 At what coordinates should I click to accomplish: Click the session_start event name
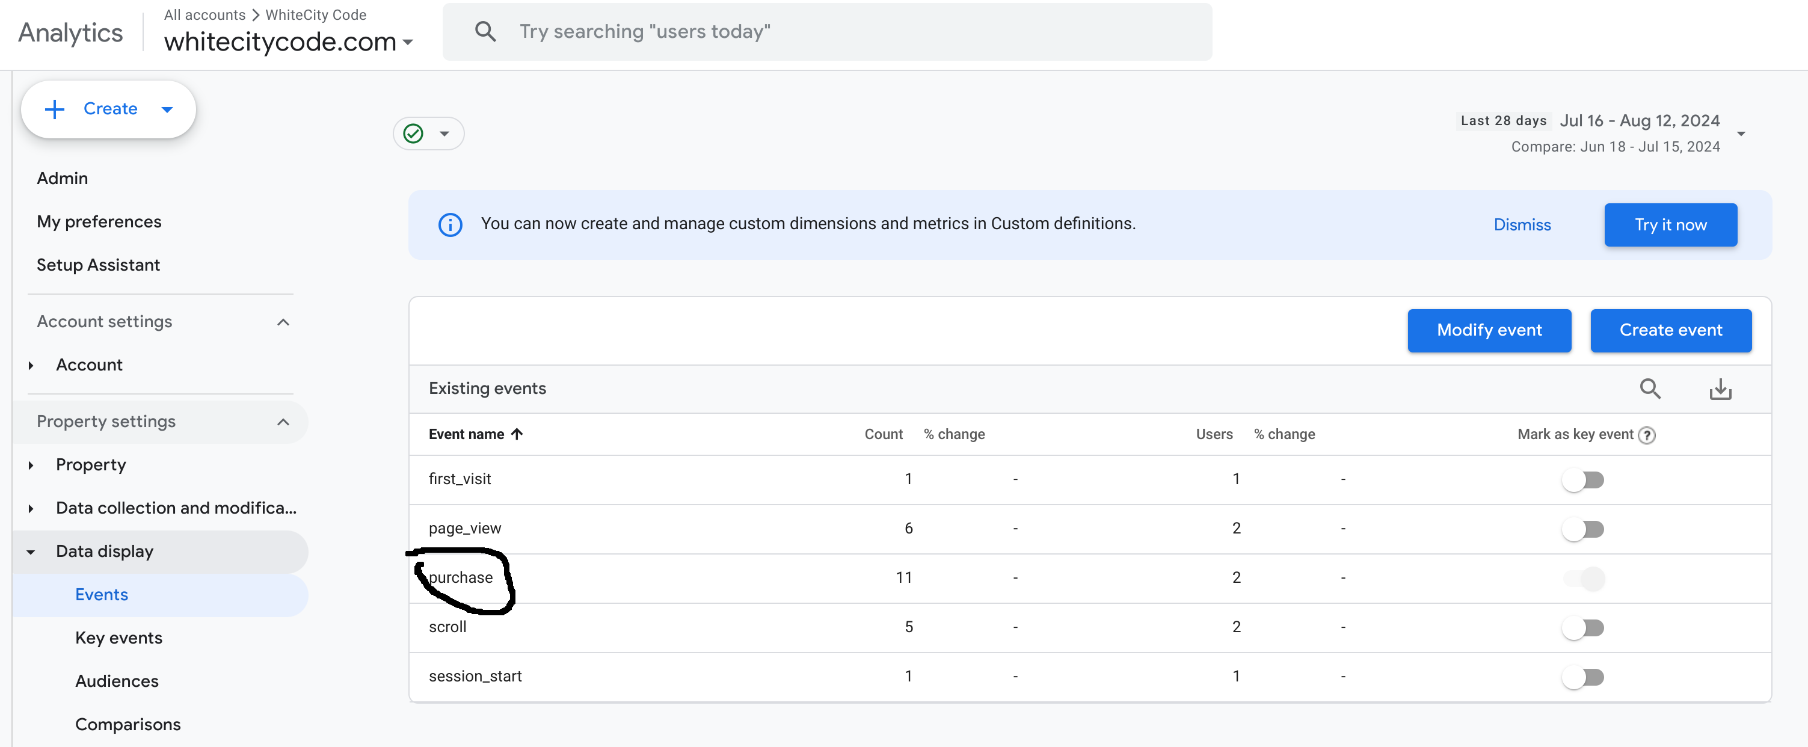tap(475, 676)
